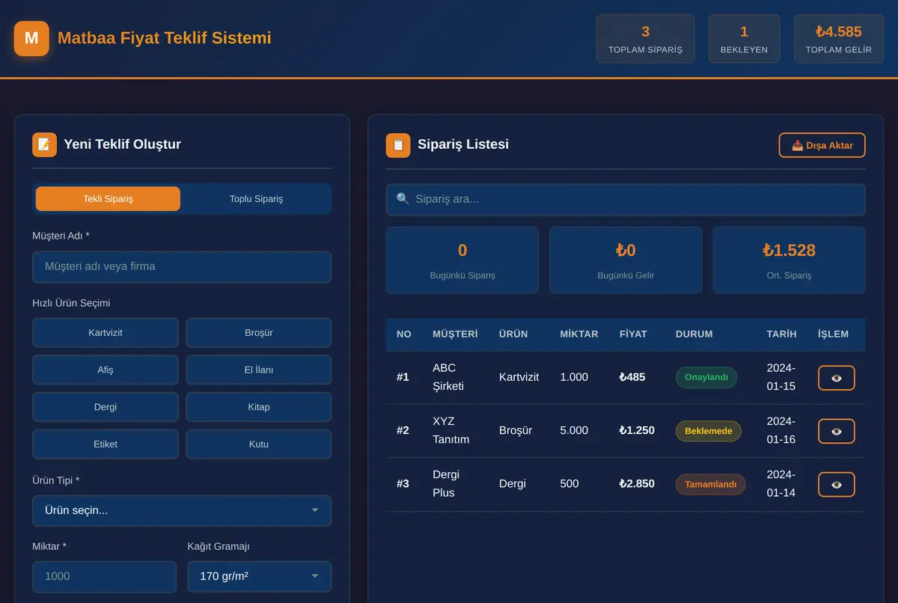View details of ABC Şirketi order

(836, 378)
